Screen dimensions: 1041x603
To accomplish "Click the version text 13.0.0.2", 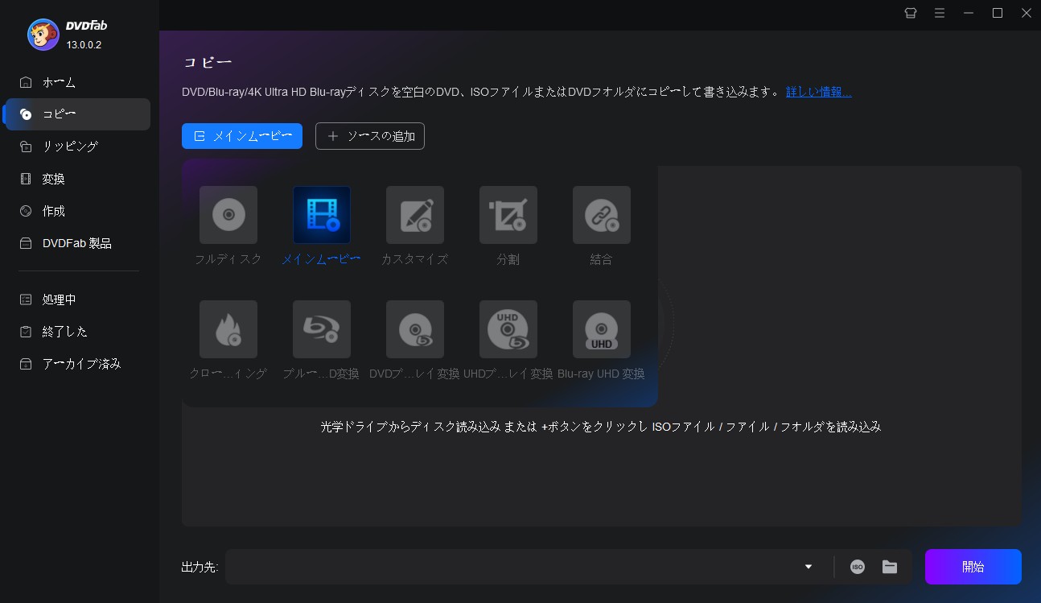I will (84, 45).
